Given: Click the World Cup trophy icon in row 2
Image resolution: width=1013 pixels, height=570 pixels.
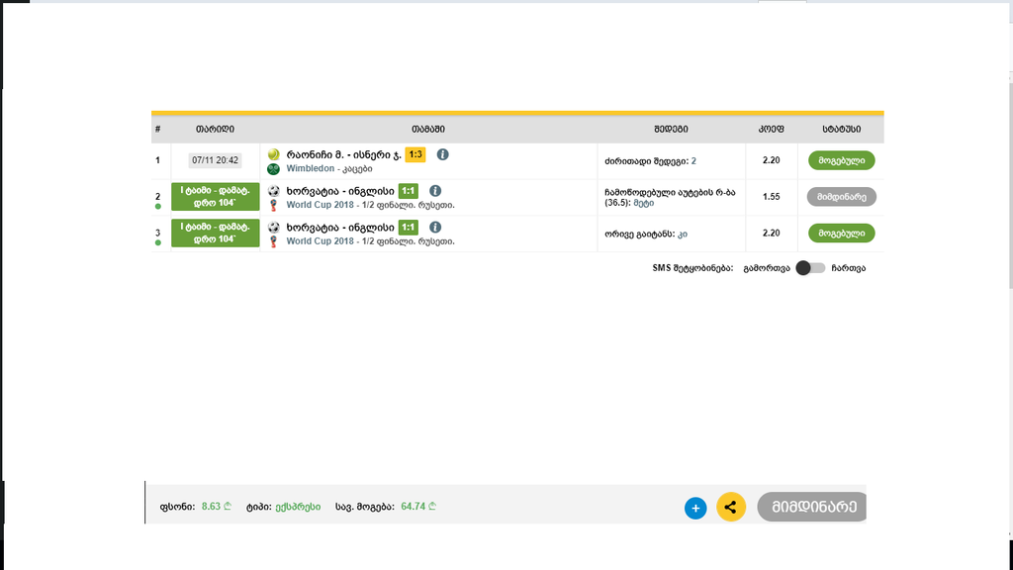Looking at the screenshot, I should 273,205.
